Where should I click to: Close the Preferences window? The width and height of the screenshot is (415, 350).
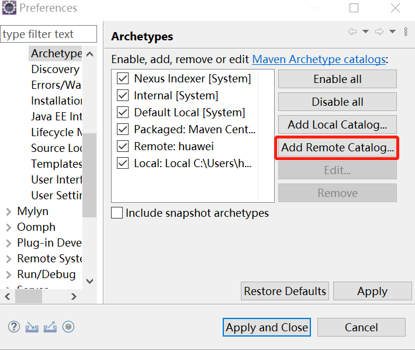tap(395, 8)
